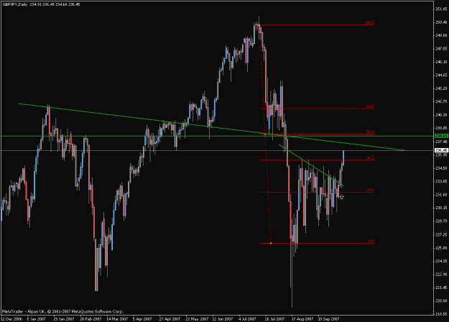This screenshot has height=322, width=449.
Task: Click the 251.85 price axis label
Action: 441,9
